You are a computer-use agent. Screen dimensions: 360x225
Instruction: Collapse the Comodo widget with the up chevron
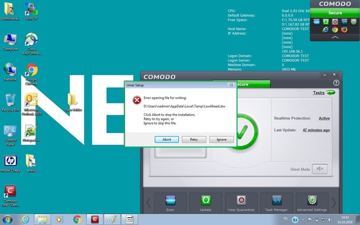tap(335, 37)
